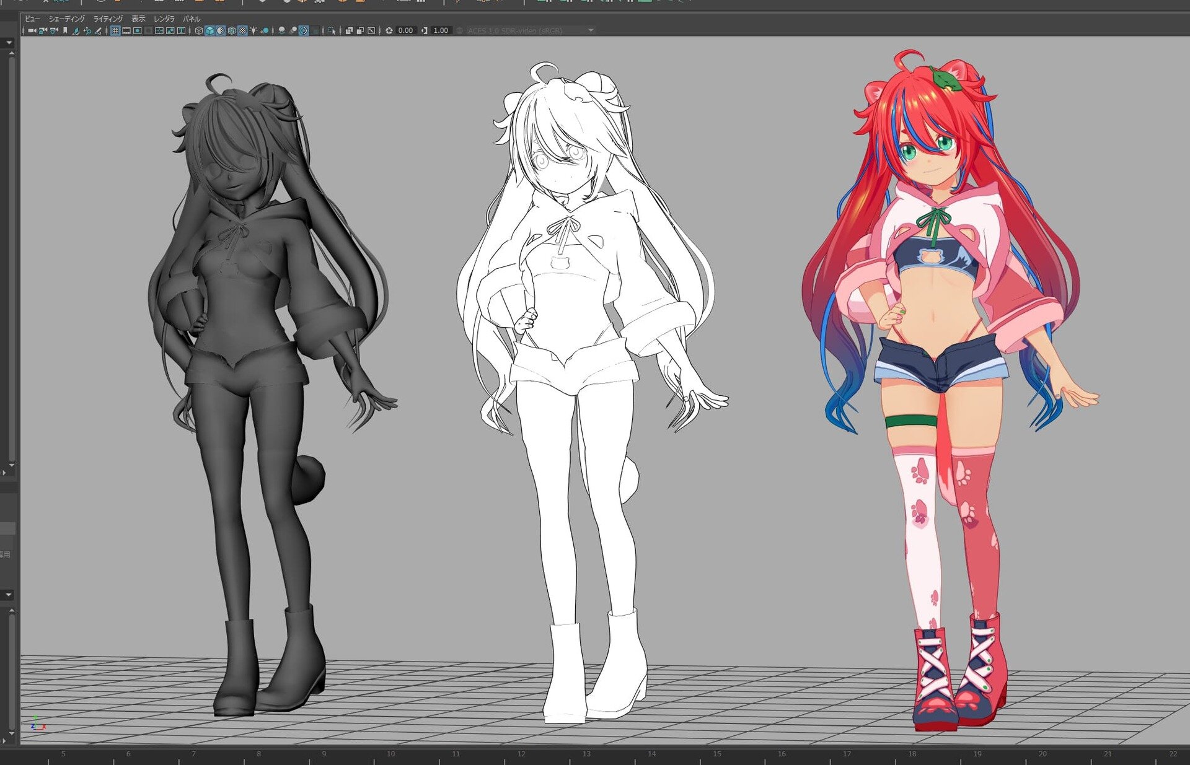The width and height of the screenshot is (1190, 765).
Task: Click the camera bookmarks icon
Action: coord(65,30)
